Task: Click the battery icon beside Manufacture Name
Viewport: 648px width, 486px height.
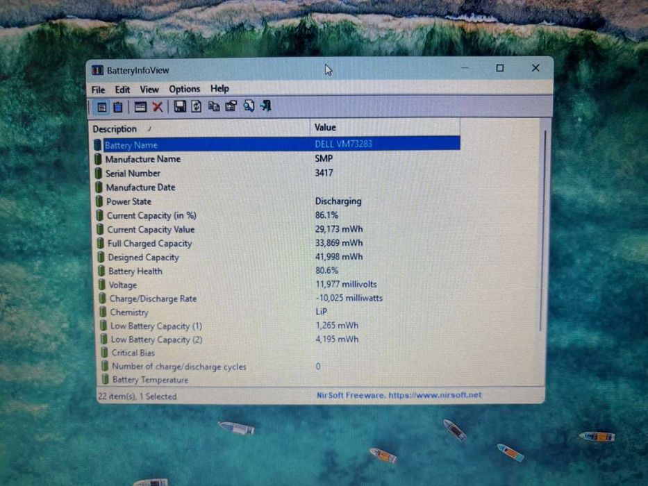Action: tap(98, 159)
